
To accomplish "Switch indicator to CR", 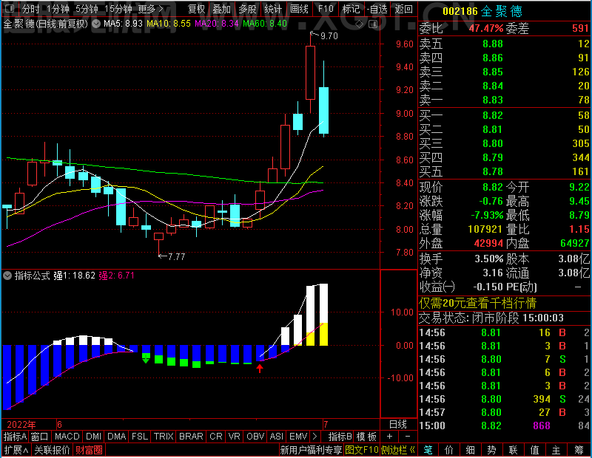I will 216,437.
